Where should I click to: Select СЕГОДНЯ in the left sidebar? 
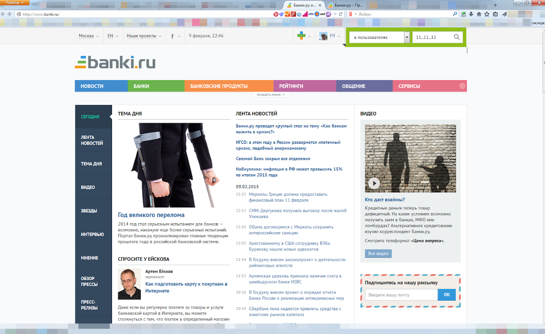tap(93, 117)
